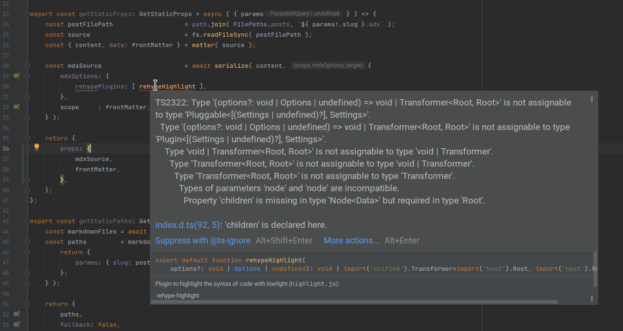This screenshot has height=331, width=623.
Task: Collapse the return block fold on line 35
Action: [27, 137]
